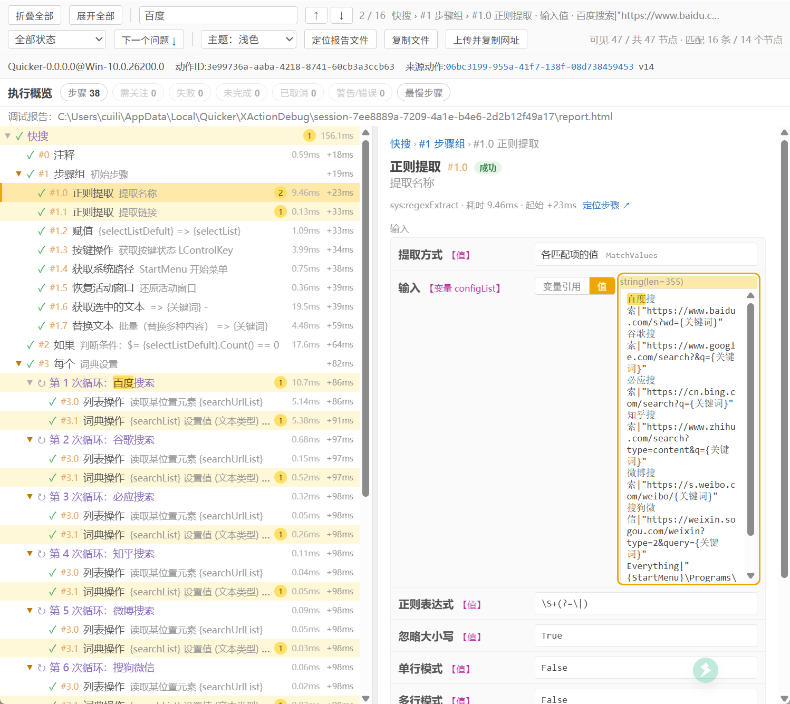Click 复制文件 button
The image size is (790, 704).
[411, 40]
